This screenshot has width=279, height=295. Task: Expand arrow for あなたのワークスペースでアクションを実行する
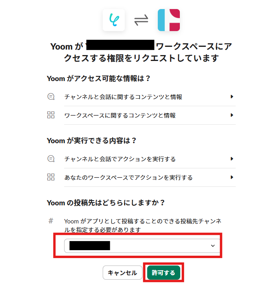232,177
